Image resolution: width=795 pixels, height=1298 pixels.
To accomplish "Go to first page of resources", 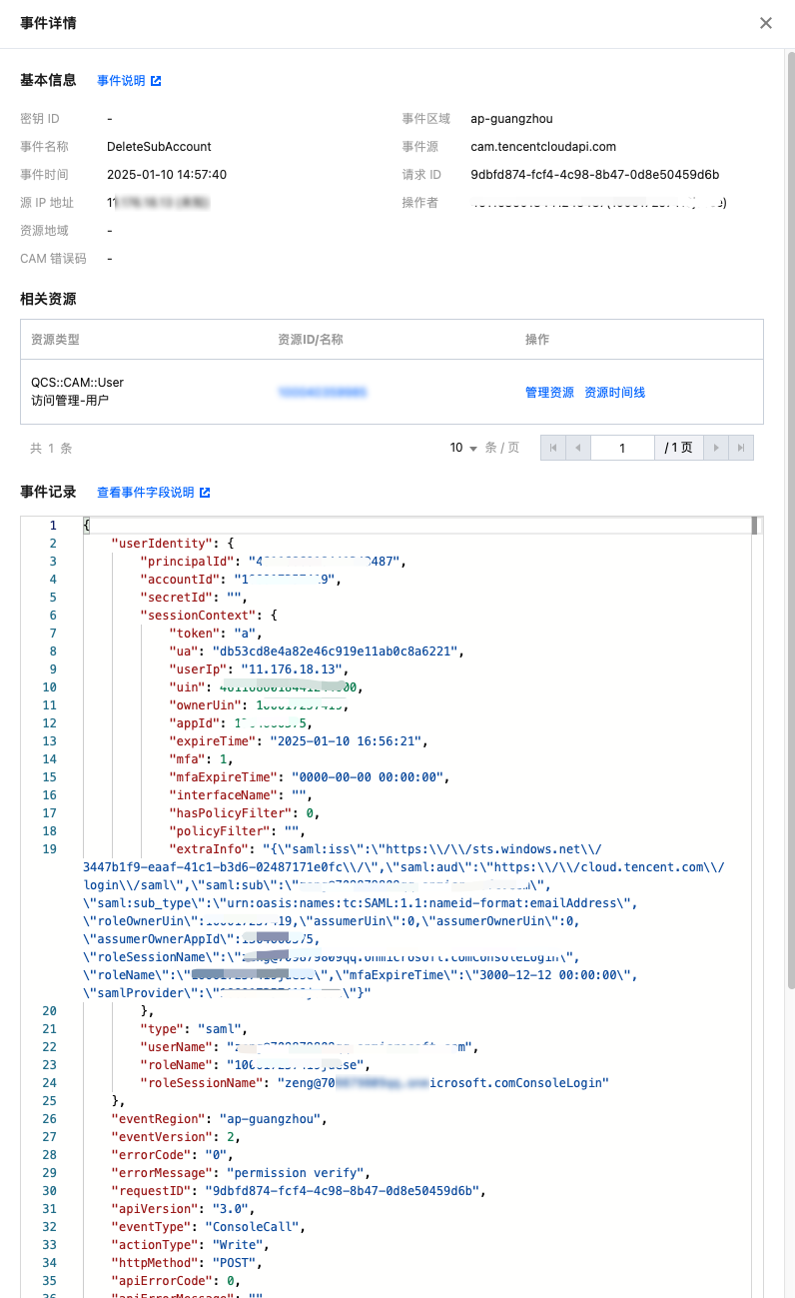I will (553, 448).
